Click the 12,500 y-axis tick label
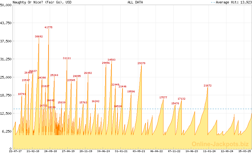This screenshot has height=154, width=252. 6,113
